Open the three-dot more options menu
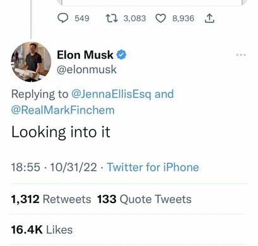Screen dimensions: 258x246 tap(241, 55)
